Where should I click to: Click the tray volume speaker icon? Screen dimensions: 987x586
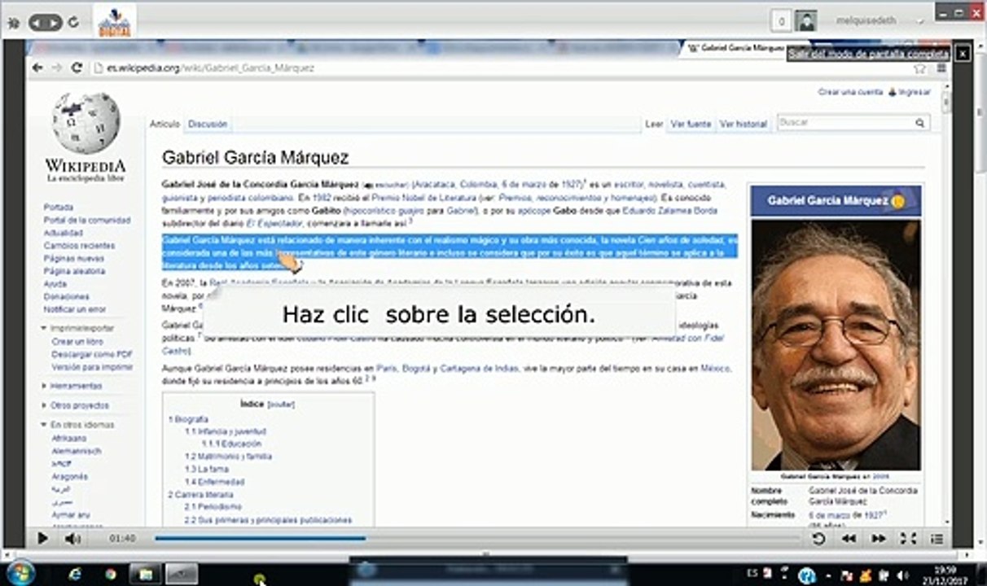click(x=902, y=575)
